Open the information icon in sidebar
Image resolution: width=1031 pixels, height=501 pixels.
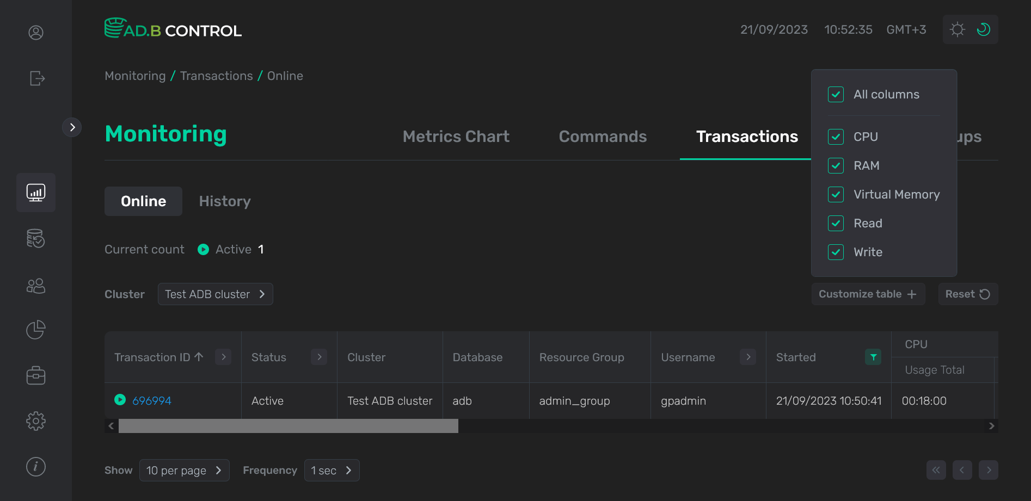(x=36, y=467)
